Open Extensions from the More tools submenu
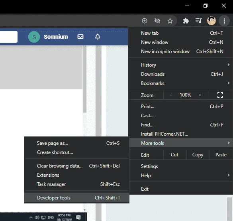233x221 pixels. point(76,175)
